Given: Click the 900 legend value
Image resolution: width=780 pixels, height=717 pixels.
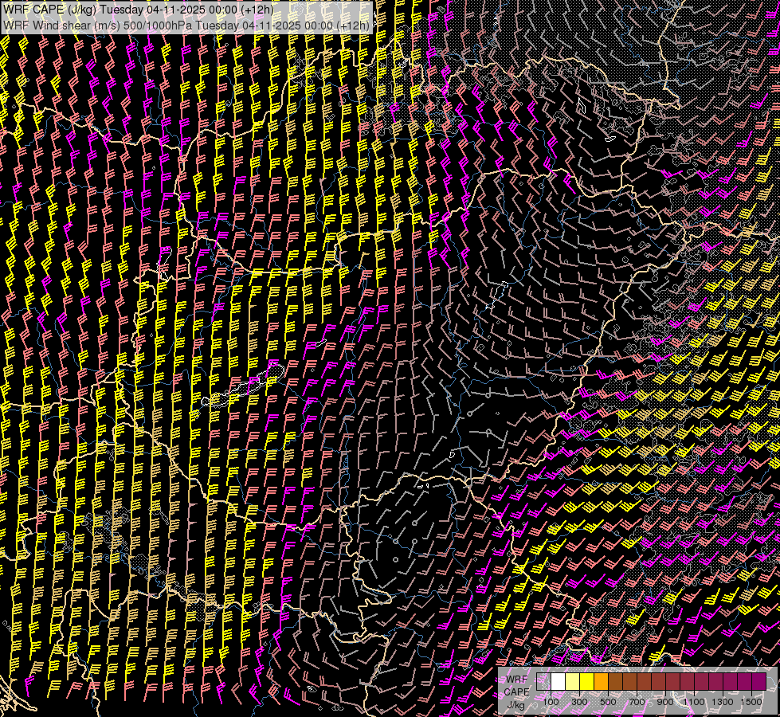Looking at the screenshot, I should click(x=665, y=702).
